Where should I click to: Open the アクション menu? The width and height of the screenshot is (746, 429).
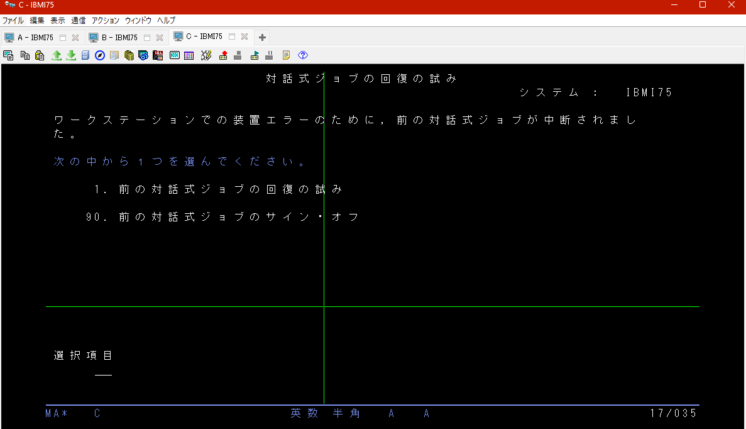(x=105, y=21)
